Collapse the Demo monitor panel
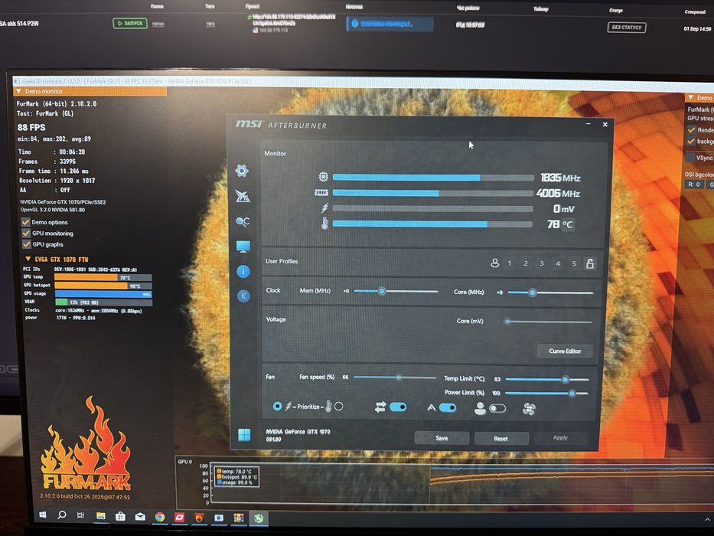Screen dimensions: 714x536 pos(19,91)
